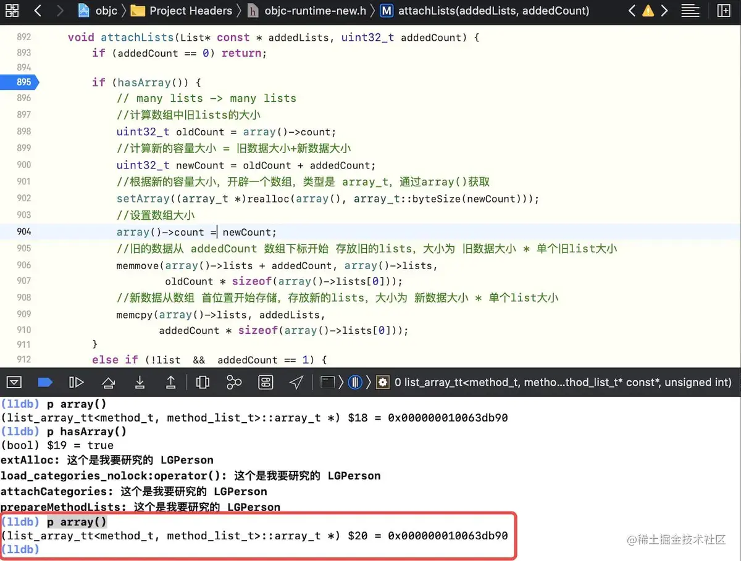This screenshot has height=561, width=741.
Task: Open Debug Memory Graph
Action: click(234, 383)
